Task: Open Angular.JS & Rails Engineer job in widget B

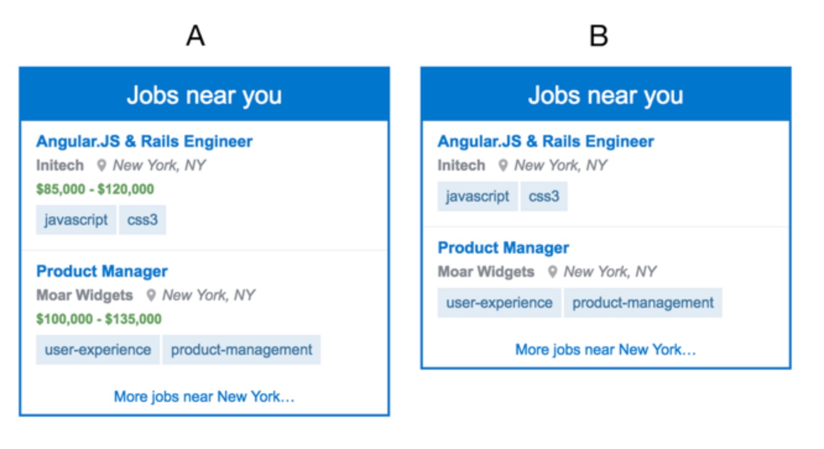Action: pos(546,142)
